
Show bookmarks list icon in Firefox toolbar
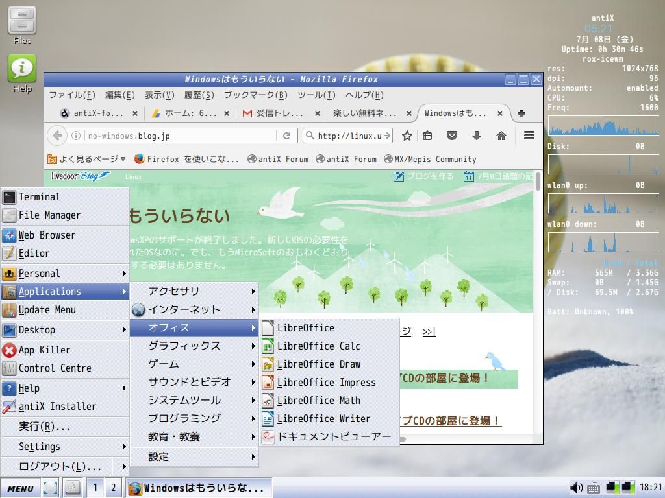[x=427, y=136]
